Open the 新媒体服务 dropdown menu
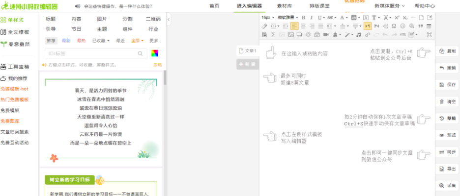Viewport: 460px width, 196px height. pyautogui.click(x=390, y=6)
